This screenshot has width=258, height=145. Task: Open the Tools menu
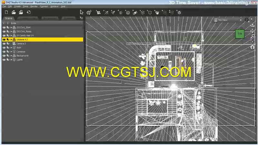[25, 6]
